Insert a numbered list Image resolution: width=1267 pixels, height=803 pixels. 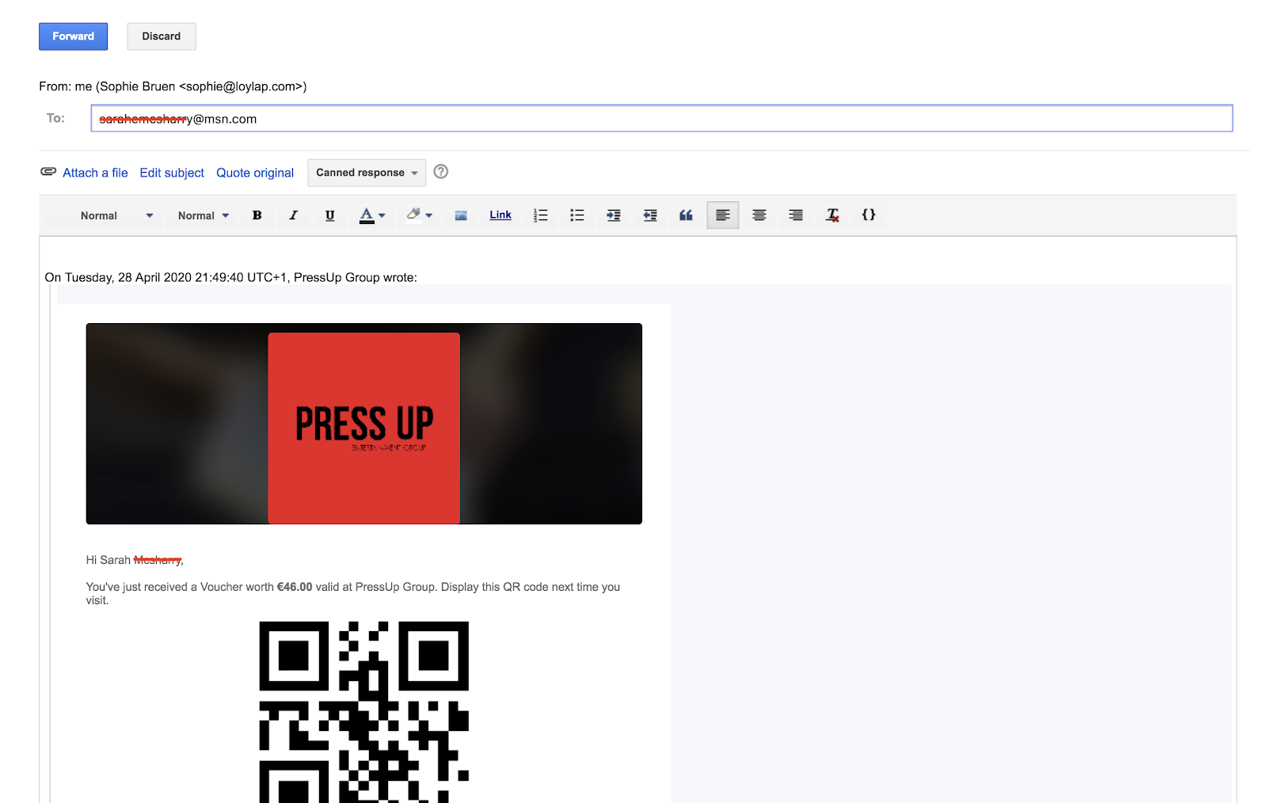coord(541,215)
